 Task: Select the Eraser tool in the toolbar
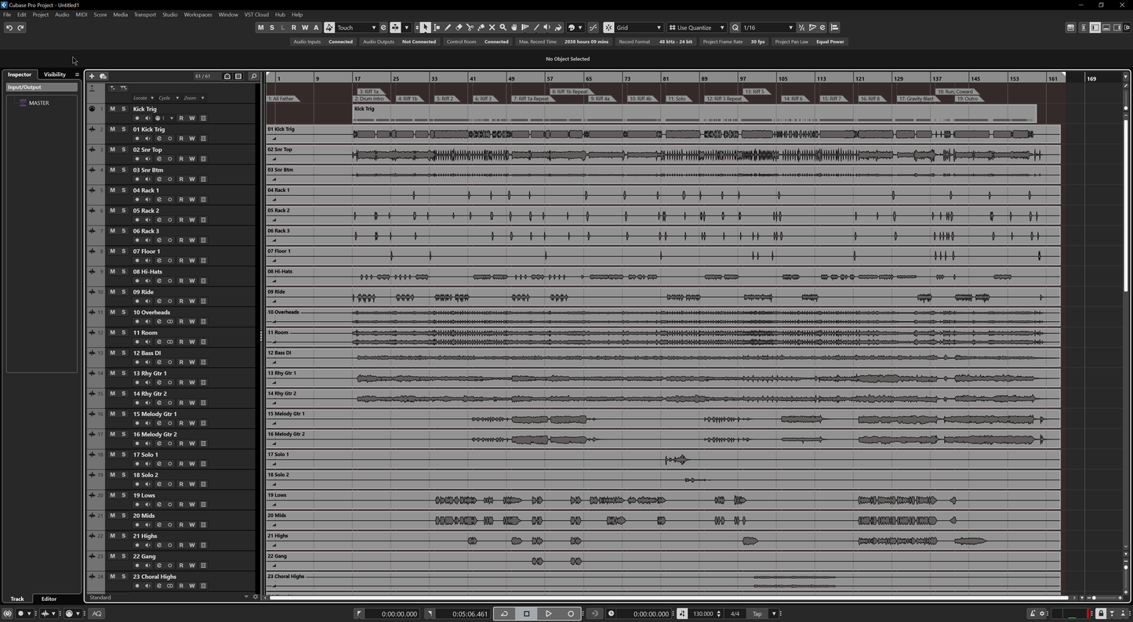pyautogui.click(x=459, y=27)
